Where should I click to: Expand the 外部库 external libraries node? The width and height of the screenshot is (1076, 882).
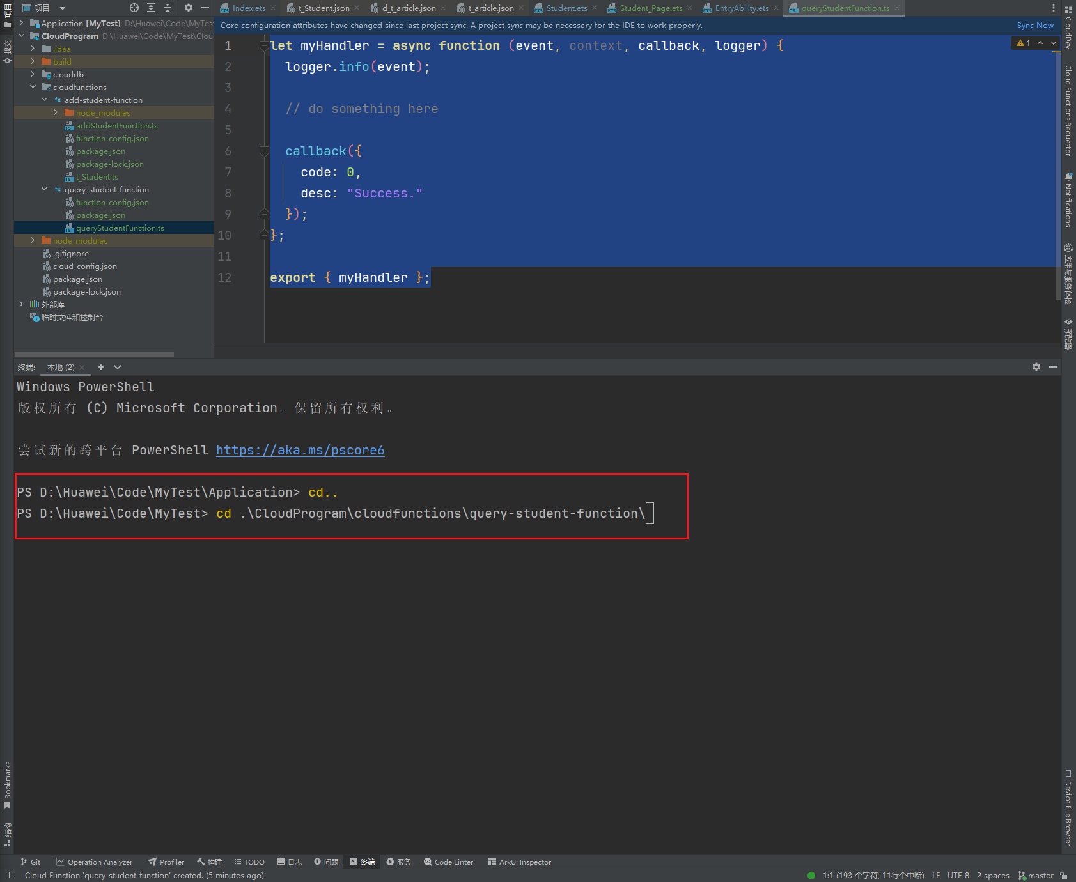tap(21, 304)
